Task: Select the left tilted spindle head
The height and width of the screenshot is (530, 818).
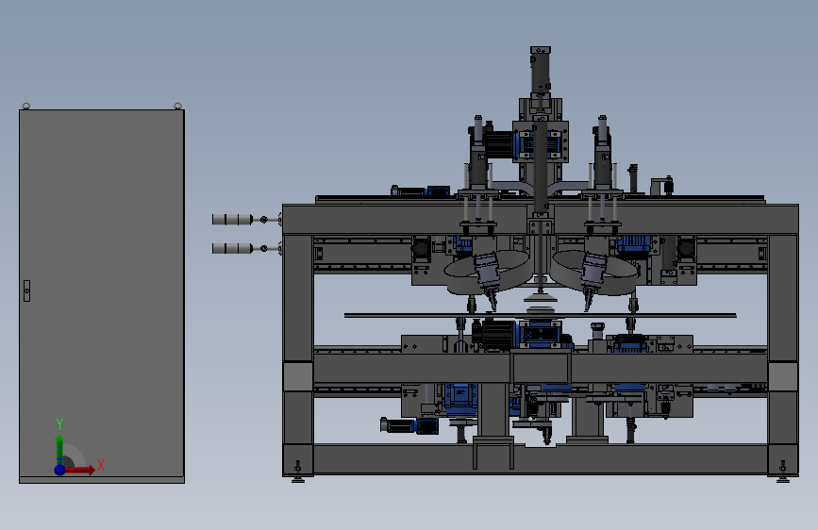Action: pos(489,281)
